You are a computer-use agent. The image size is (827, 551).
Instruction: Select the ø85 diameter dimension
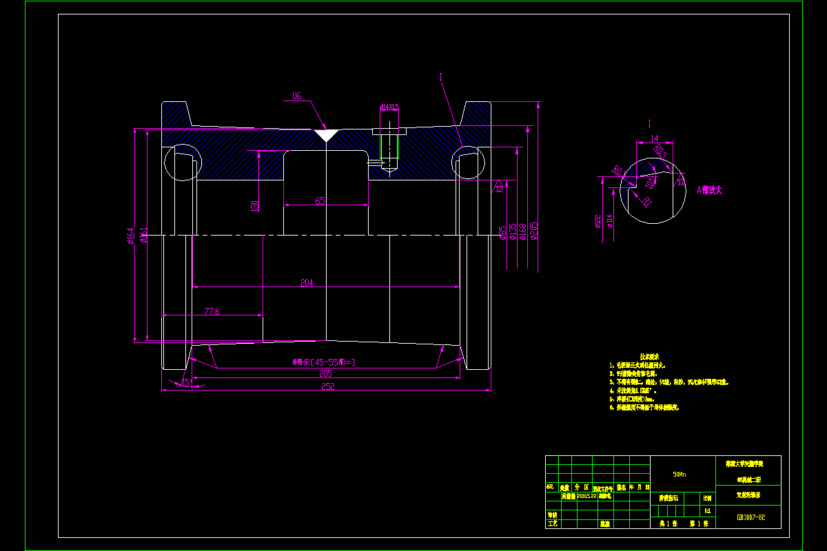click(502, 233)
